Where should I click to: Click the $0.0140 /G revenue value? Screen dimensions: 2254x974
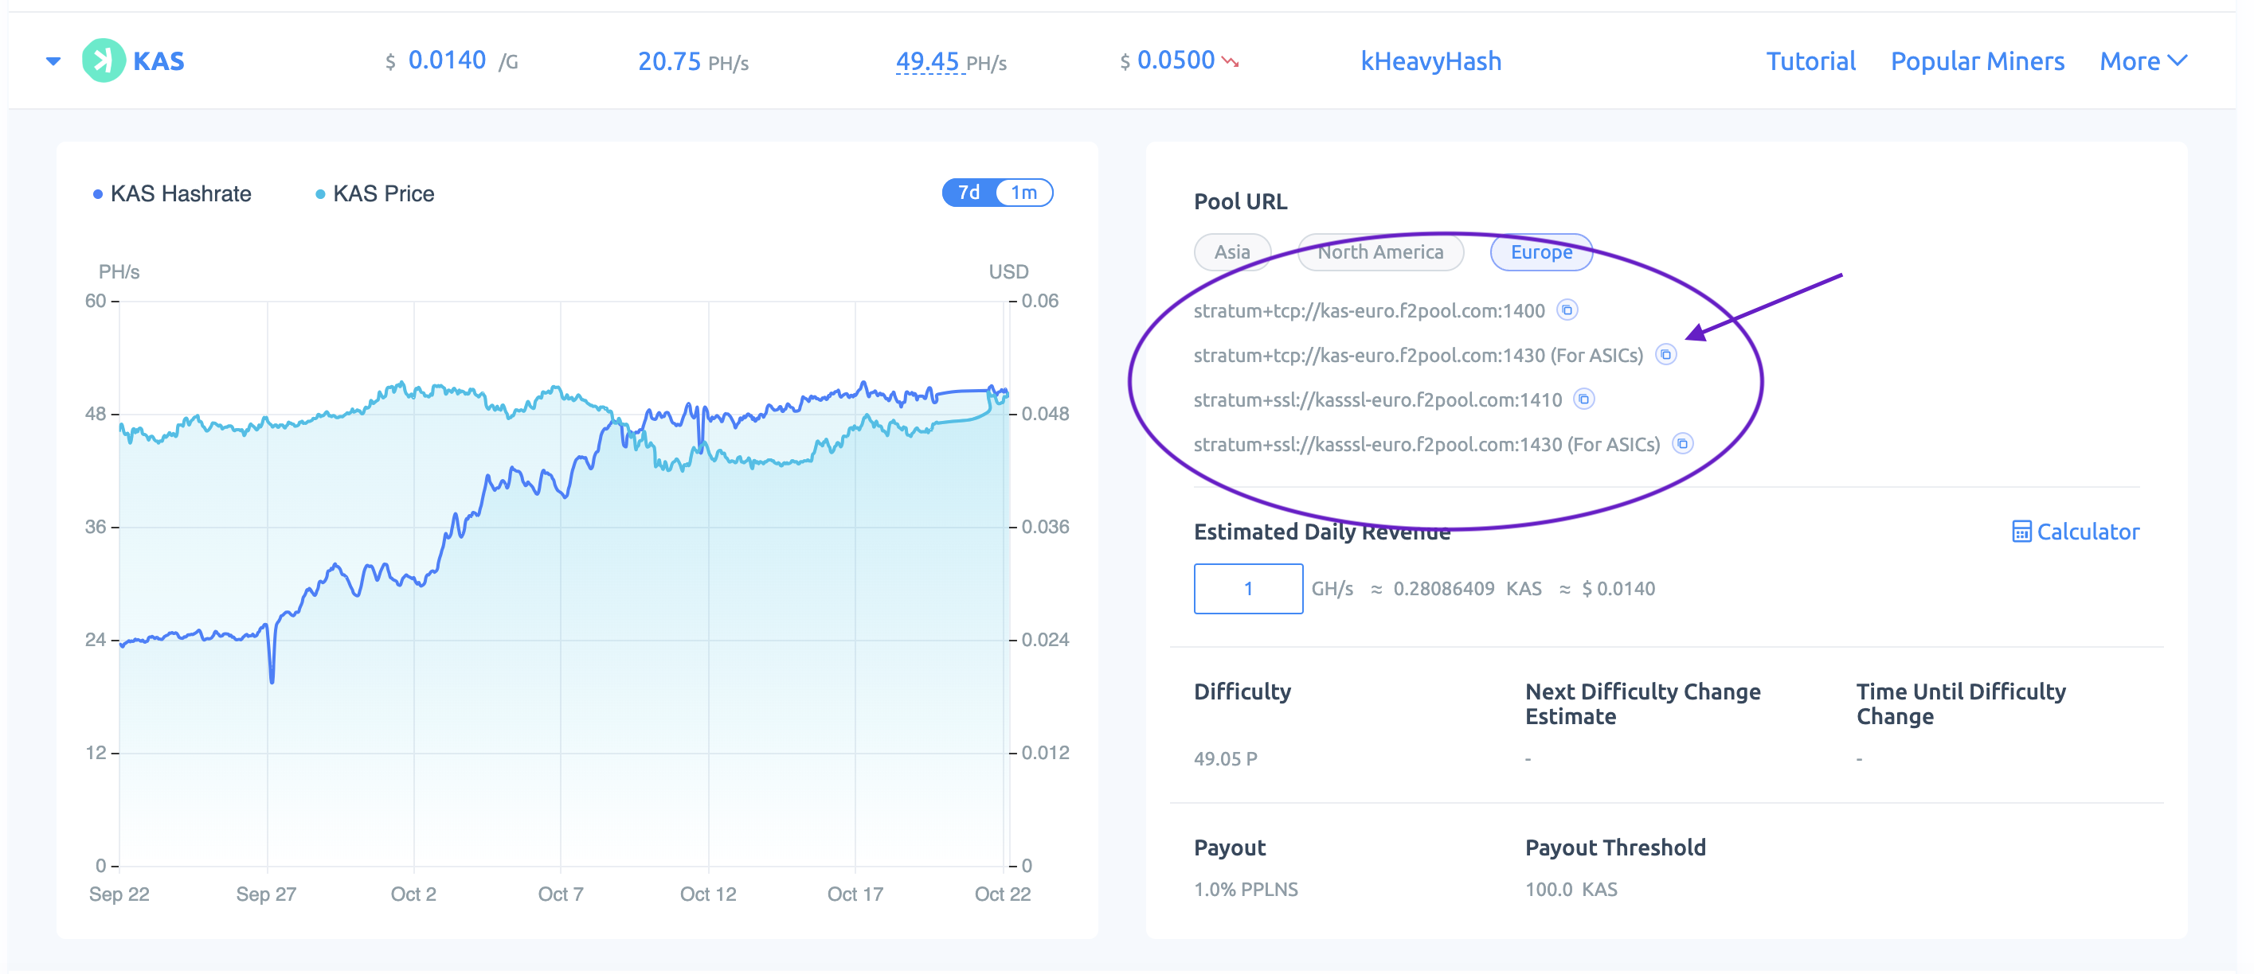(452, 60)
